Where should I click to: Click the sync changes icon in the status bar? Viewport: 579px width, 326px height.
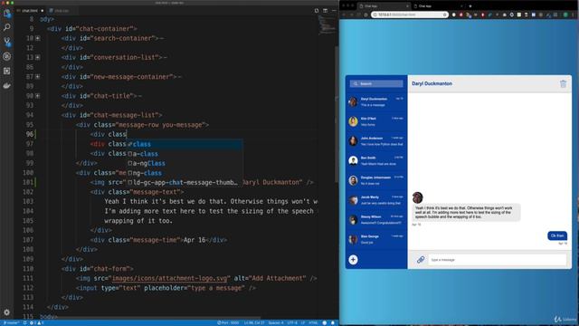24,322
